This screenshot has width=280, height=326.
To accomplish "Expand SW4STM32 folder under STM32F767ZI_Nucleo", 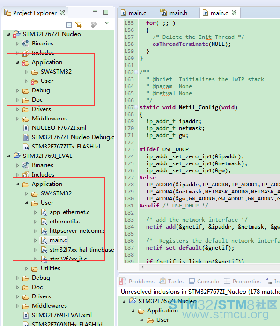I will pyautogui.click(x=26, y=72).
